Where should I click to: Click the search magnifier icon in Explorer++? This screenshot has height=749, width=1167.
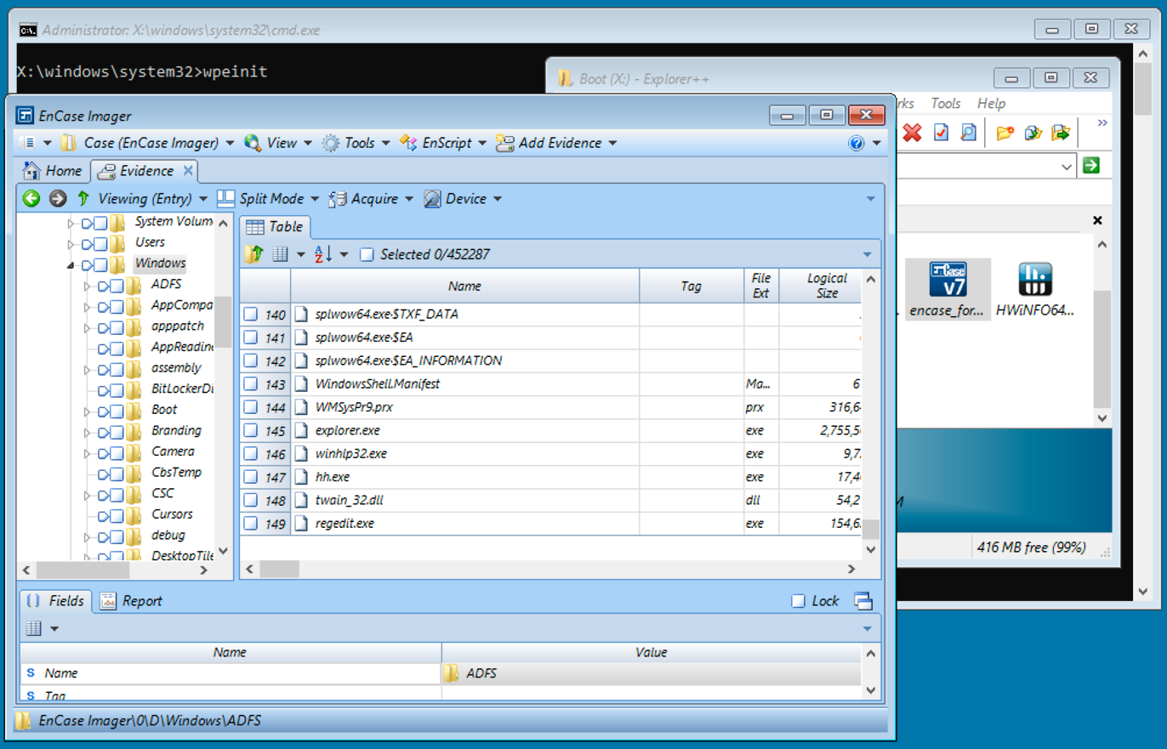click(x=968, y=133)
